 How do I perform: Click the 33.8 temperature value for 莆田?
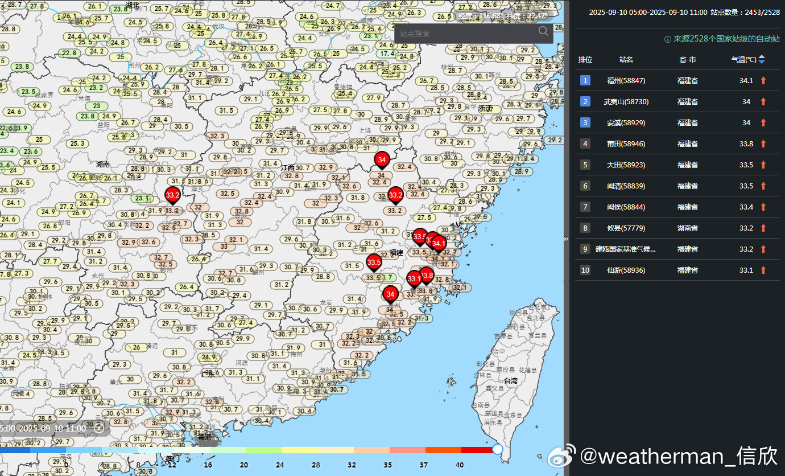746,143
